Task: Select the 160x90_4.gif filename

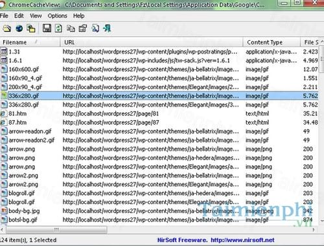Action: point(25,78)
